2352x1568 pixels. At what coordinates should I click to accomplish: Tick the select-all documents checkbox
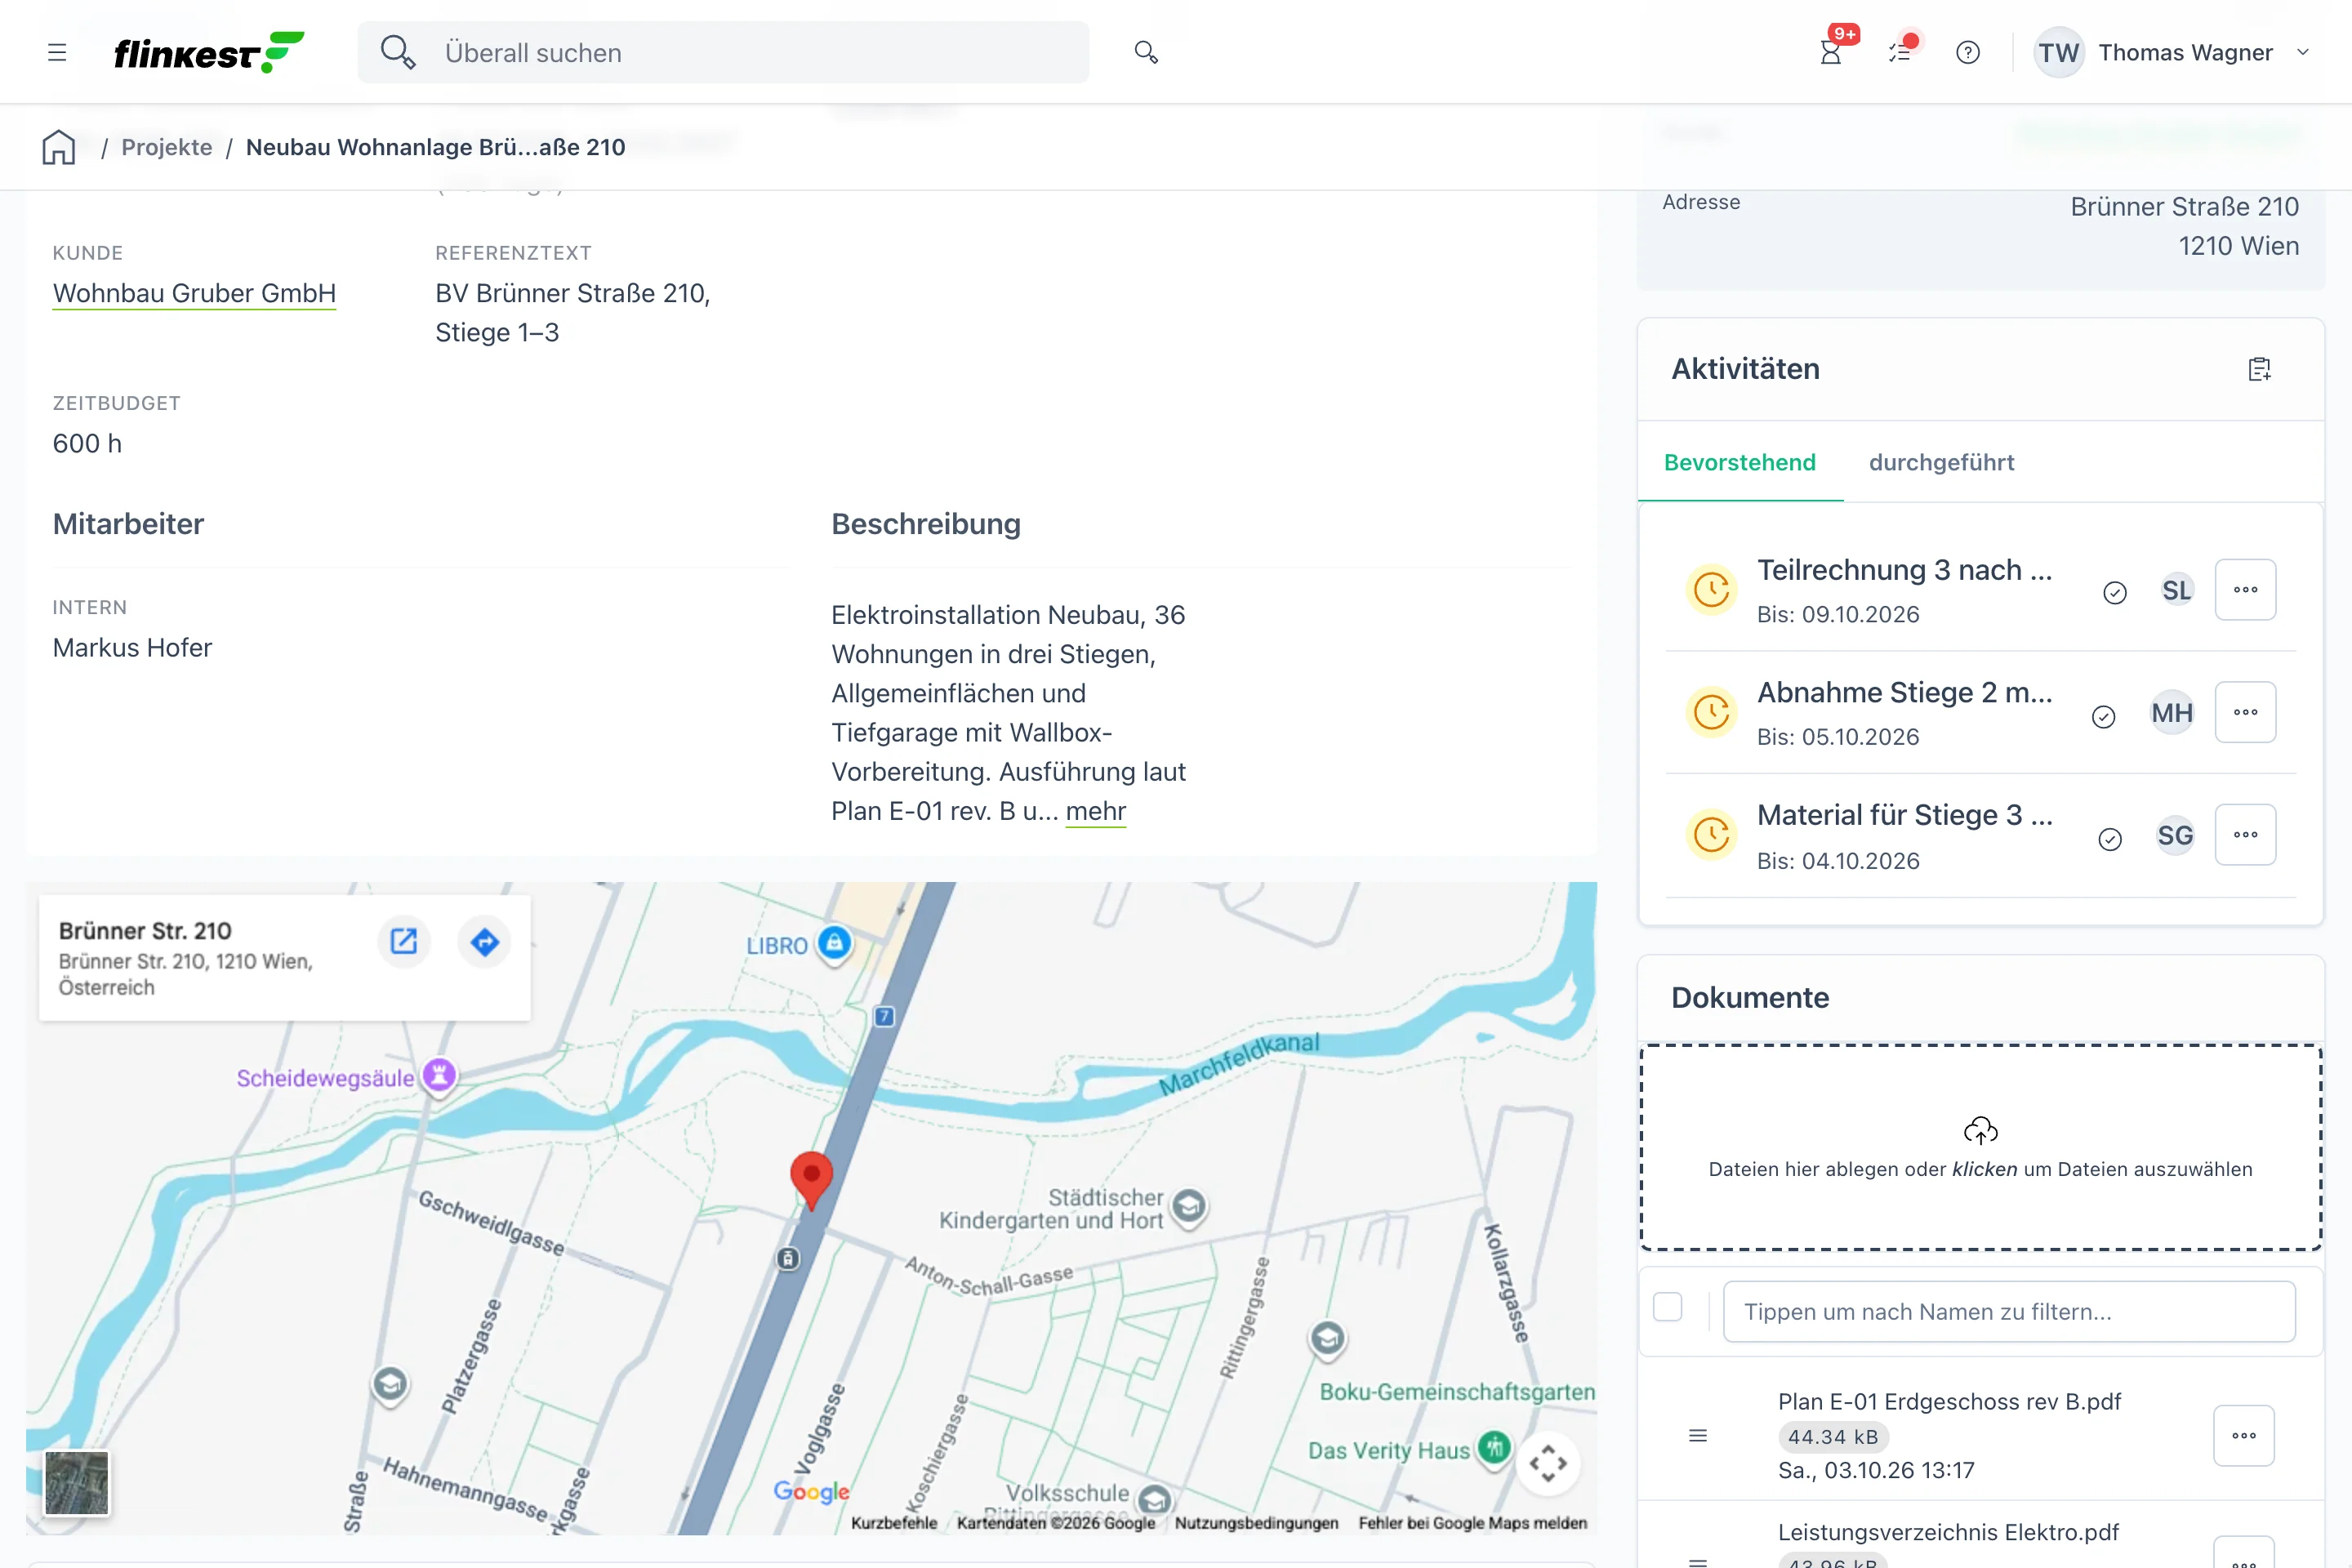point(1668,1307)
